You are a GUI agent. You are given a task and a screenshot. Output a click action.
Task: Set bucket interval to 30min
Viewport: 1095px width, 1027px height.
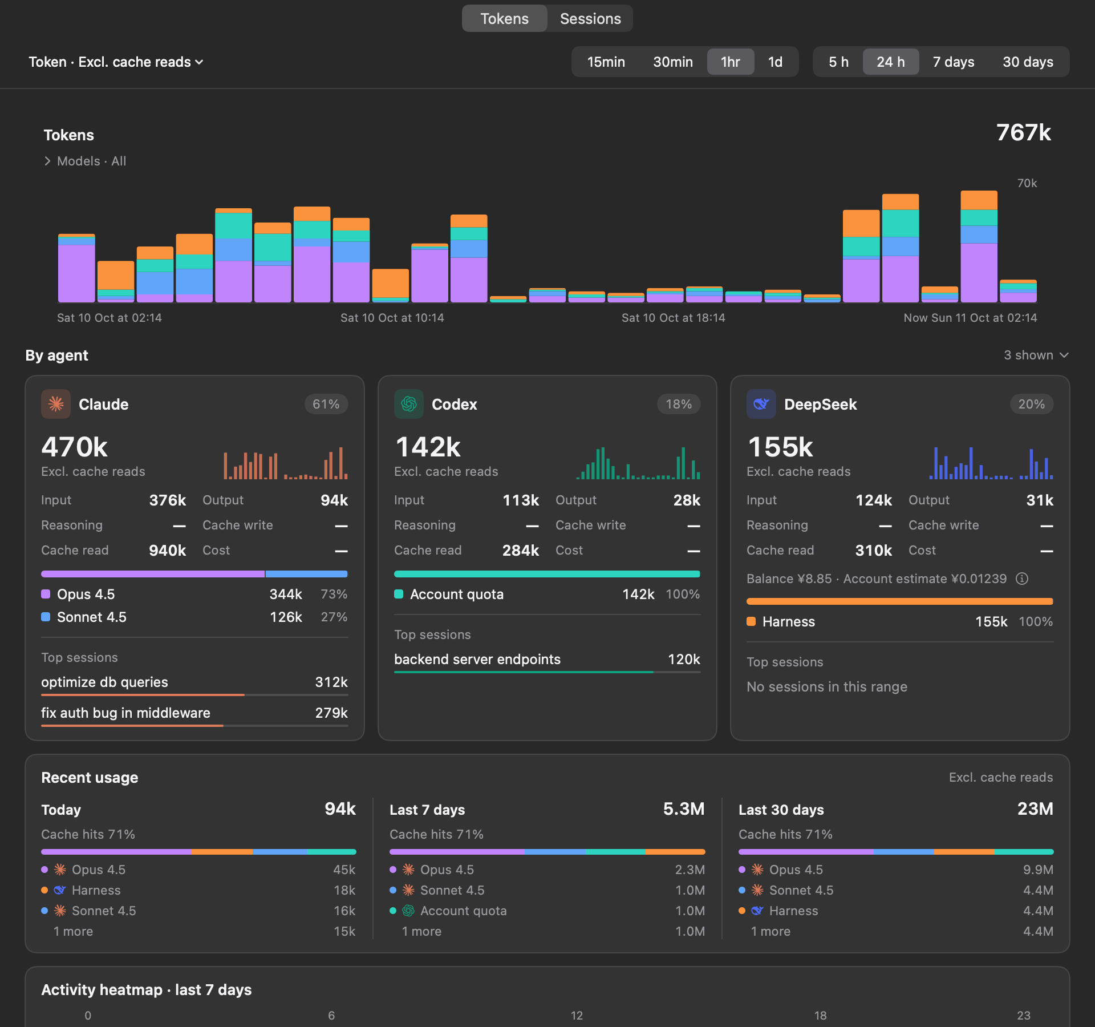[673, 62]
